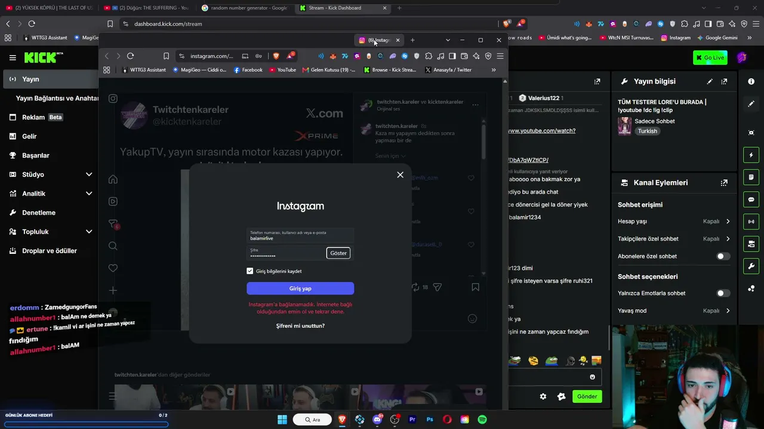Image resolution: width=764 pixels, height=429 pixels.
Task: Open Brave Shields in Instagram window
Action: pos(276,56)
